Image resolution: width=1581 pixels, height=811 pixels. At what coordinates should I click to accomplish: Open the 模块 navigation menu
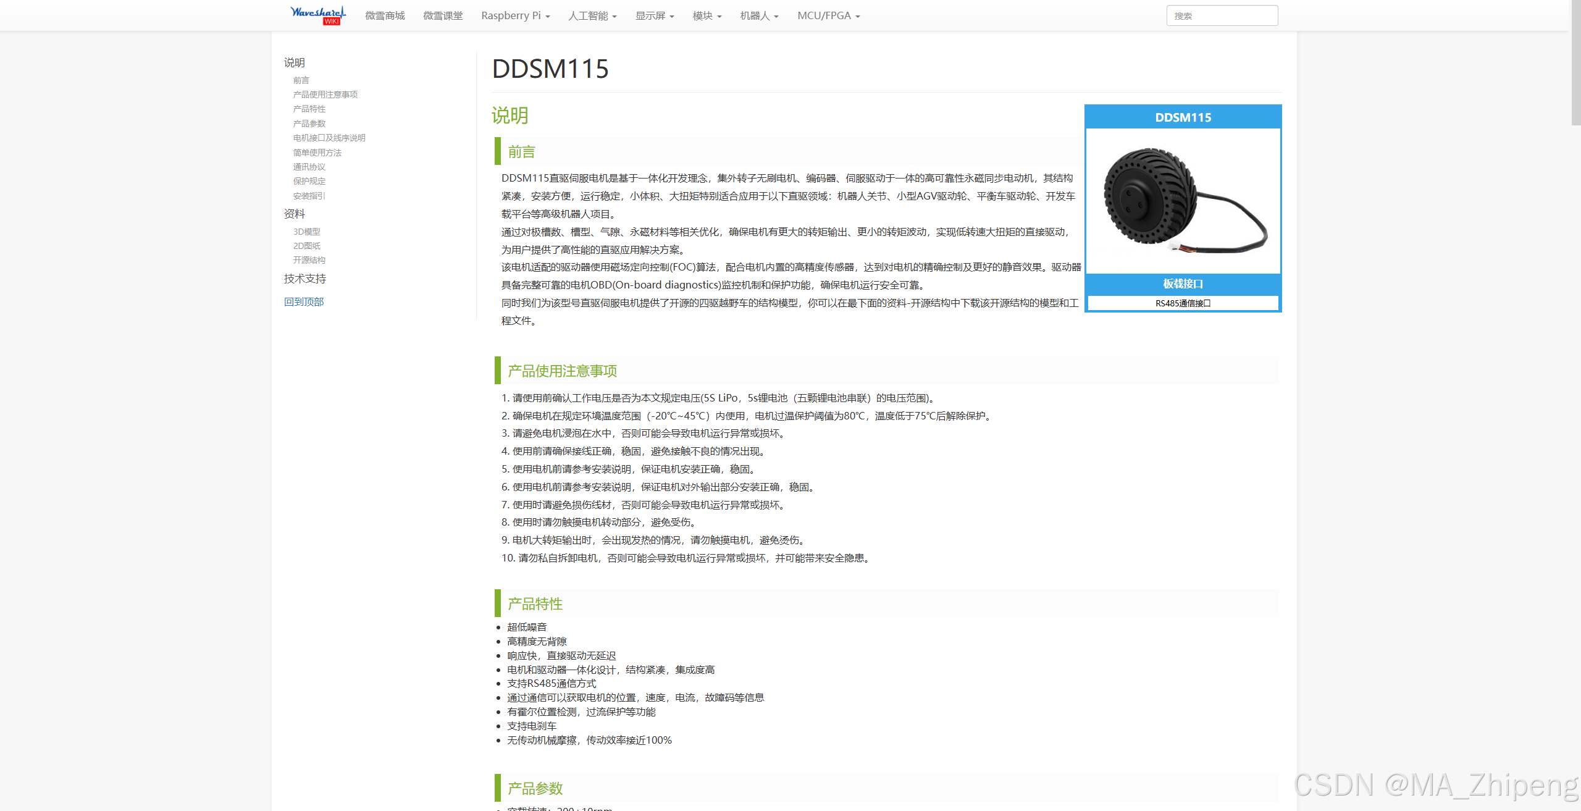click(707, 16)
